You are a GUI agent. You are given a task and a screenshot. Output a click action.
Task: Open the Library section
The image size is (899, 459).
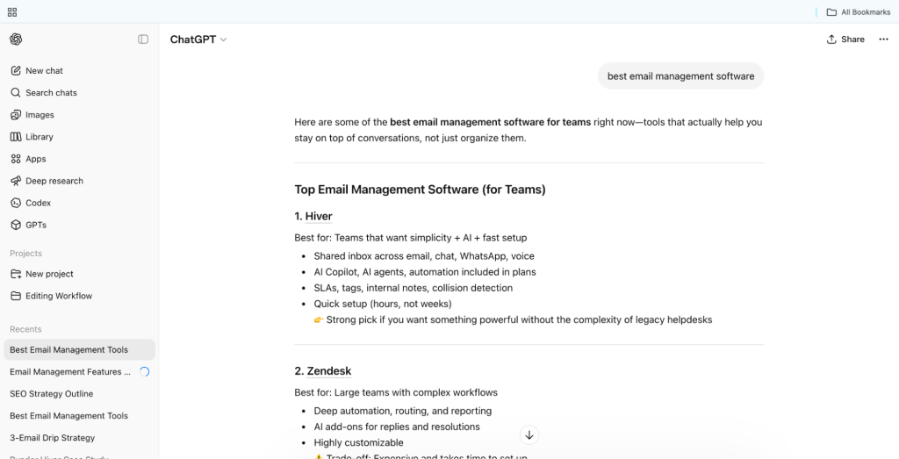click(x=79, y=136)
